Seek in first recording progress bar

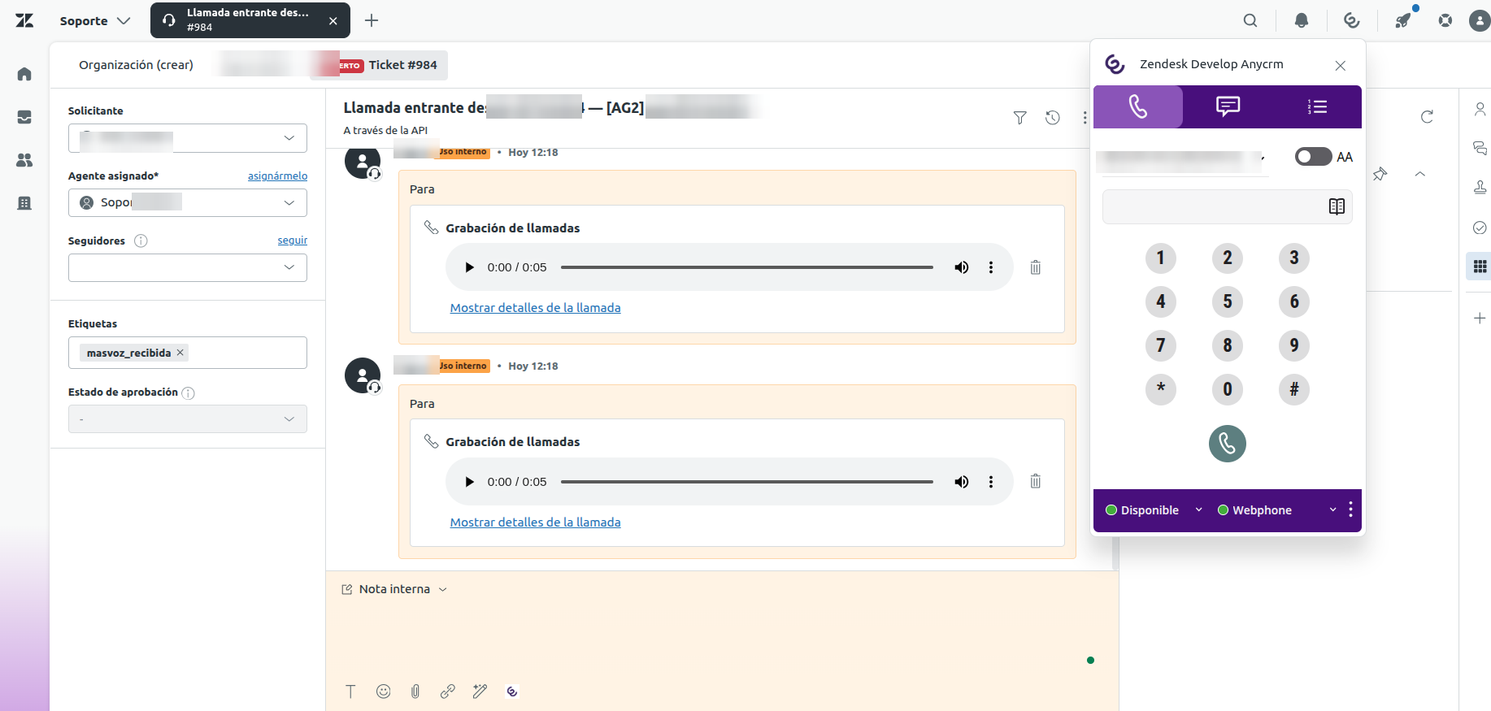coord(746,267)
